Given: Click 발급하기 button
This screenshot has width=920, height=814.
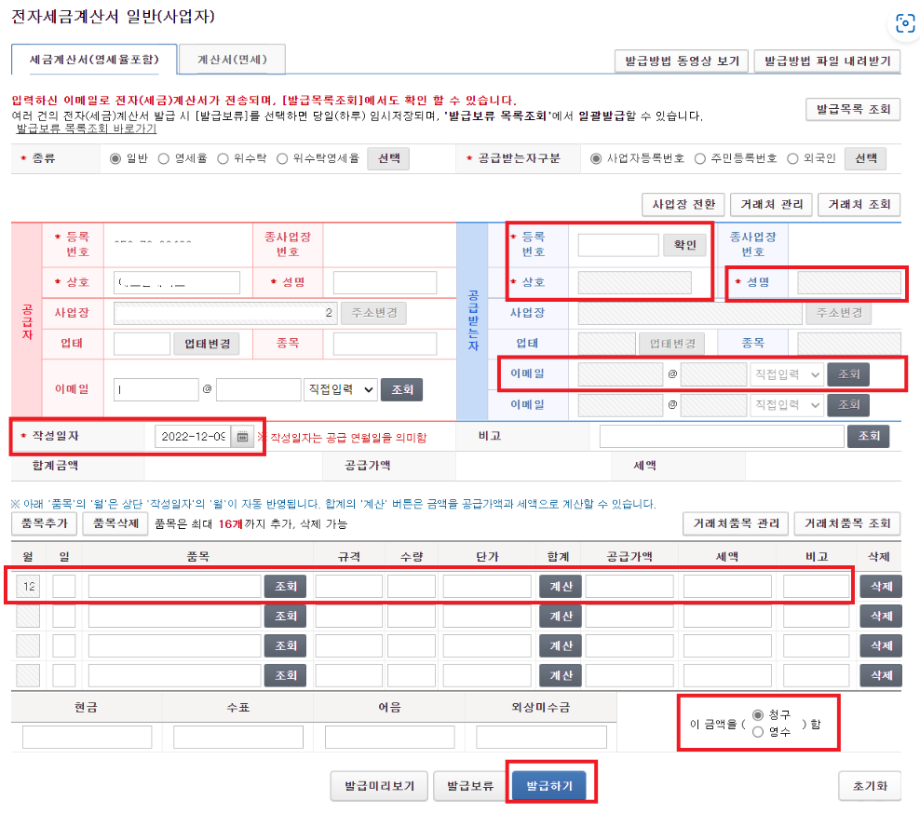Looking at the screenshot, I should pyautogui.click(x=549, y=786).
